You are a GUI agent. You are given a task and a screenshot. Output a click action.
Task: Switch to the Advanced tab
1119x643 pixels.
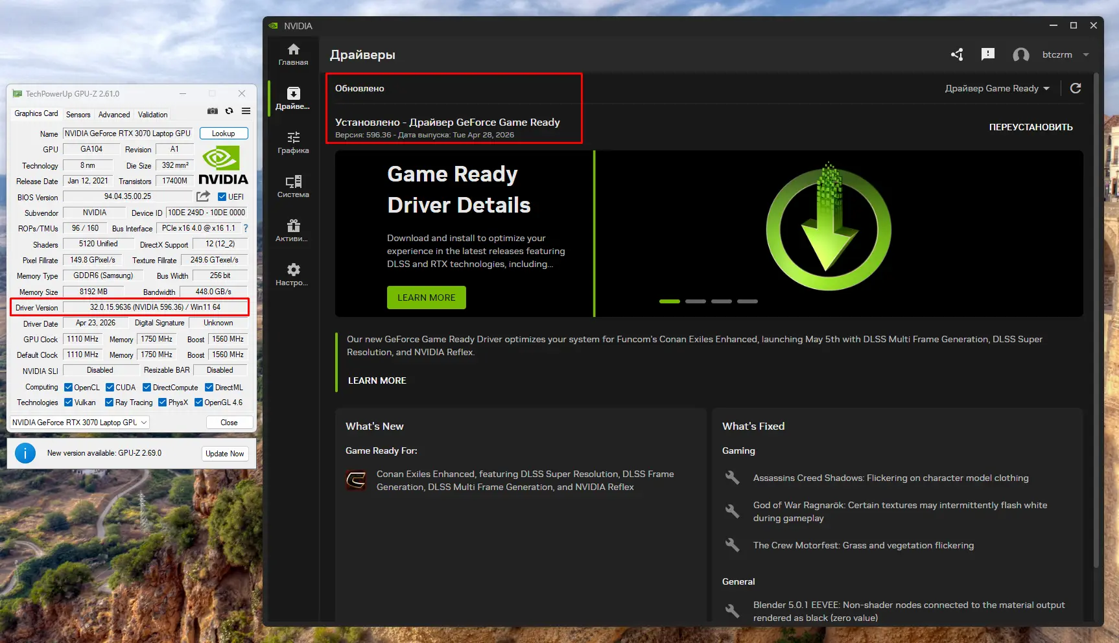click(114, 115)
